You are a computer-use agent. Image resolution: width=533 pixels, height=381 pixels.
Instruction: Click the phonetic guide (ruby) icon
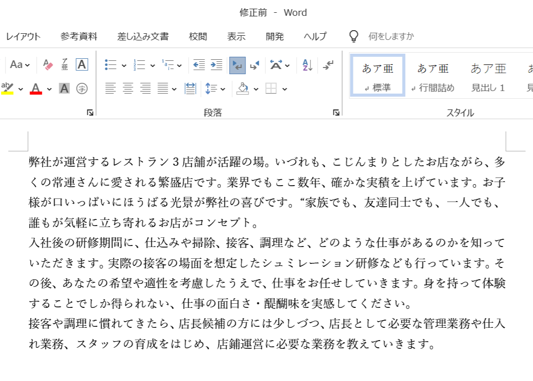click(65, 65)
